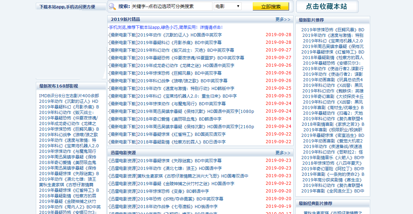Screen dimensions: 413x214
Task: Click the magnifying glass search icon
Action: [112, 6]
